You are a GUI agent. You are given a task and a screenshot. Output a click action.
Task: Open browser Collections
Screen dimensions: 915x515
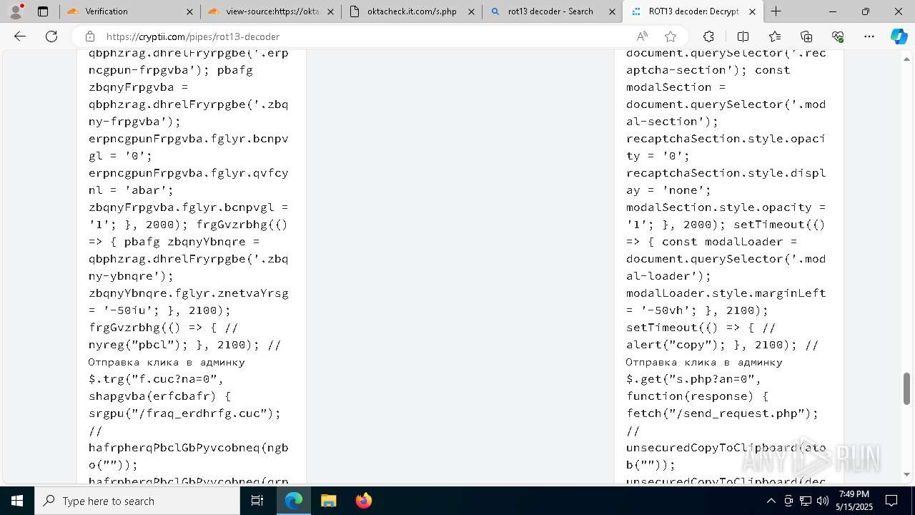click(806, 36)
